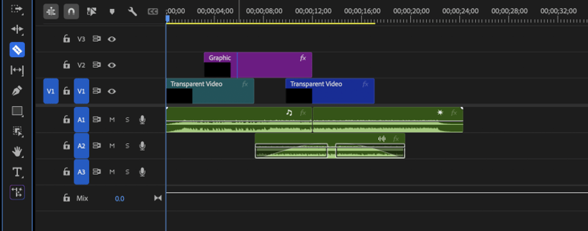Image resolution: width=588 pixels, height=231 pixels.
Task: Select the teal Transparent Video clip
Action: click(210, 91)
